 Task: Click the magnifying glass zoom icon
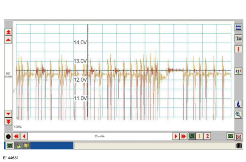(238, 115)
